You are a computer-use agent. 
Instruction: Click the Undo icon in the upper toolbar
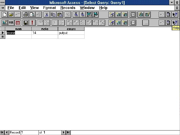pyautogui.click(x=162, y=15)
